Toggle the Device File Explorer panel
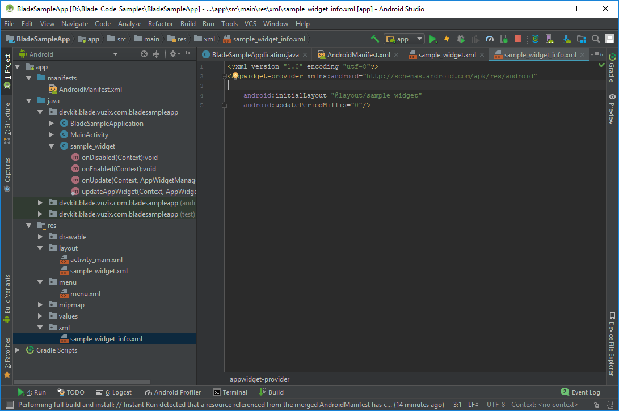Viewport: 619px width, 411px height. click(612, 344)
